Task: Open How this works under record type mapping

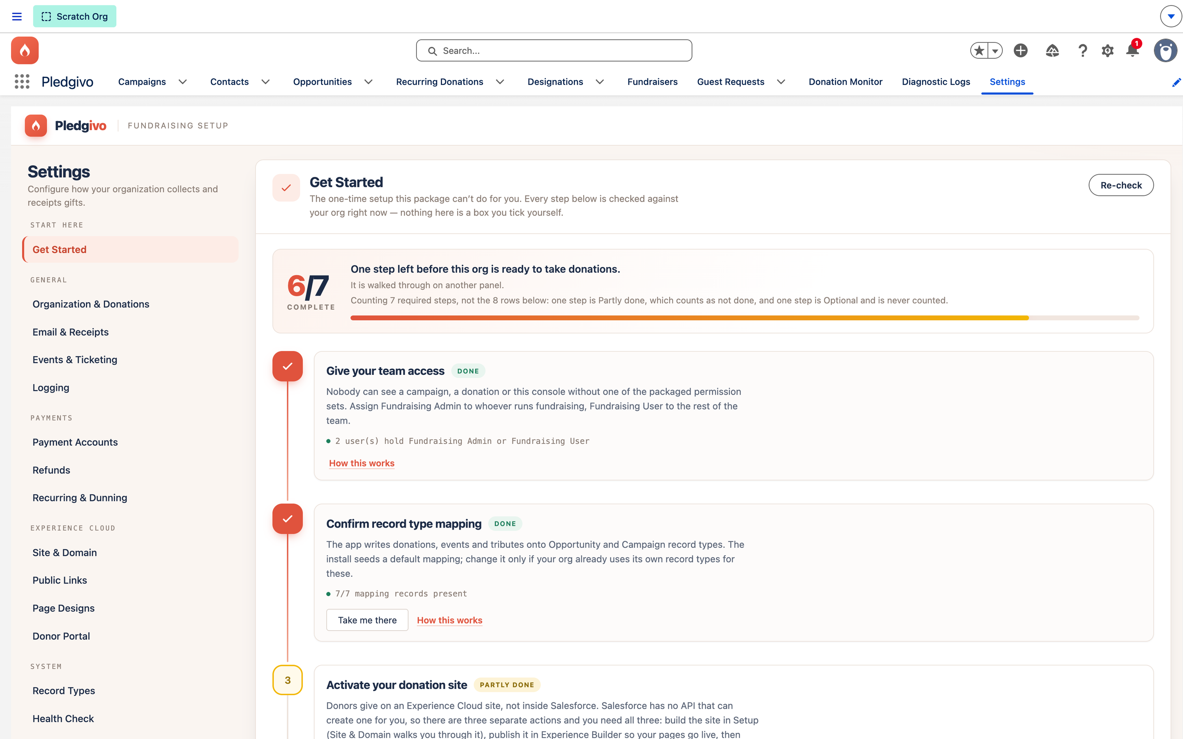Action: click(450, 620)
